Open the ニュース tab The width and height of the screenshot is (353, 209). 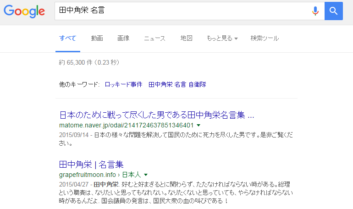click(x=154, y=38)
